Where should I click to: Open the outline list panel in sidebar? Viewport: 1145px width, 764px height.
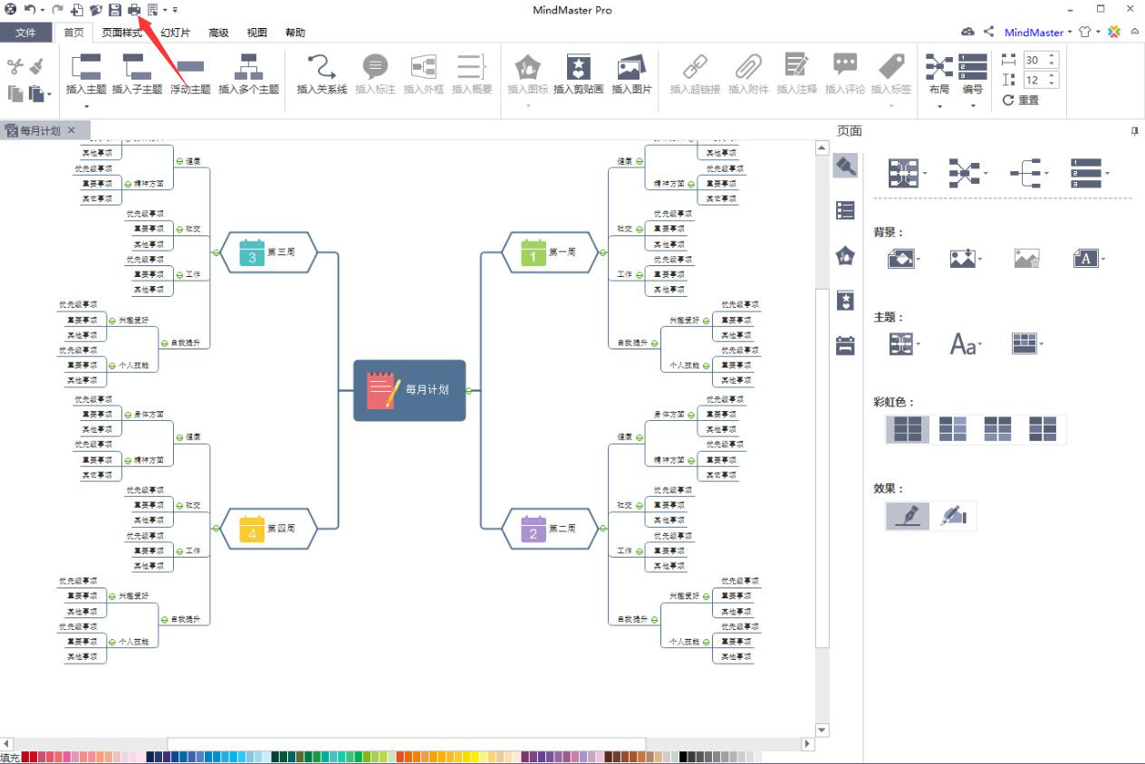pyautogui.click(x=845, y=210)
